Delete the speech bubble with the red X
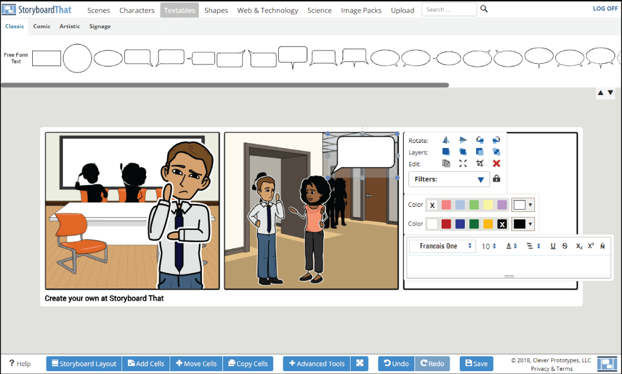 (496, 163)
